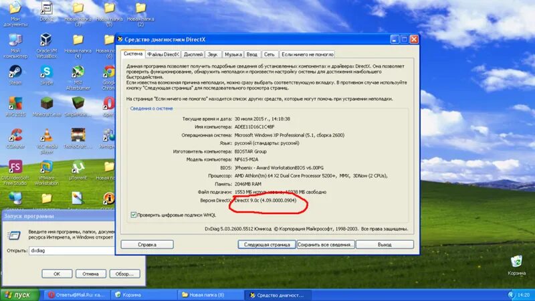Click the "2046MB RAM" memory value
The height and width of the screenshot is (301, 535).
pos(248,184)
